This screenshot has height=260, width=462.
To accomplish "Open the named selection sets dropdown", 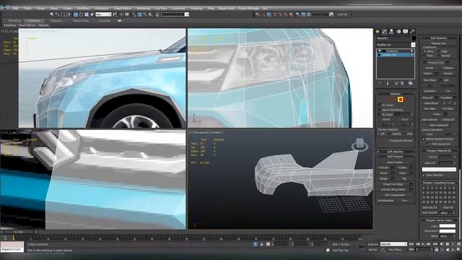I will pyautogui.click(x=175, y=14).
